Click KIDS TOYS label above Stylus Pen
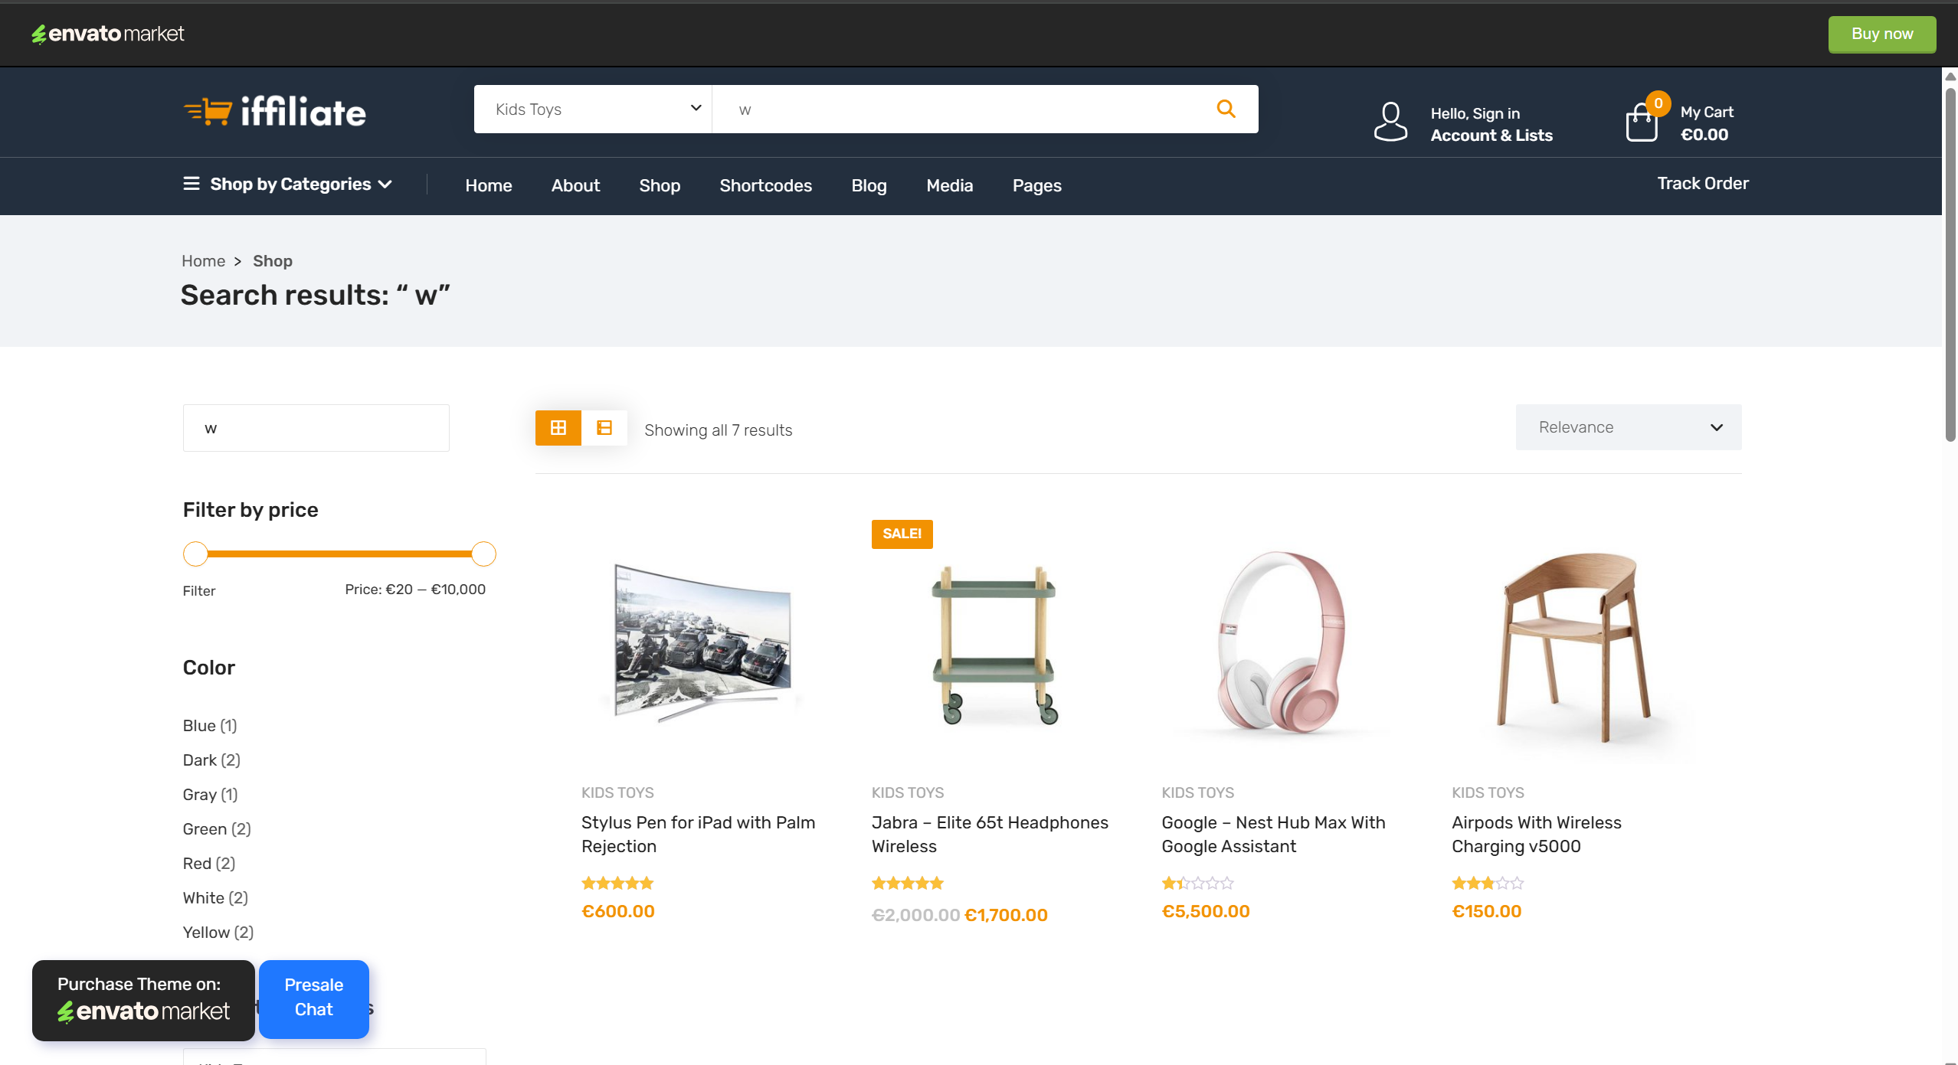The height and width of the screenshot is (1065, 1958). 617,792
